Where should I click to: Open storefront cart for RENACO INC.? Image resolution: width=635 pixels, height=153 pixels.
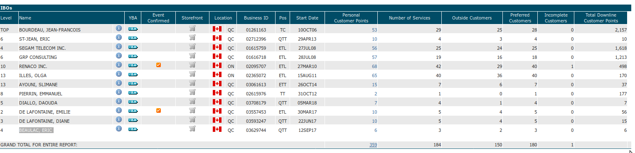click(x=192, y=65)
